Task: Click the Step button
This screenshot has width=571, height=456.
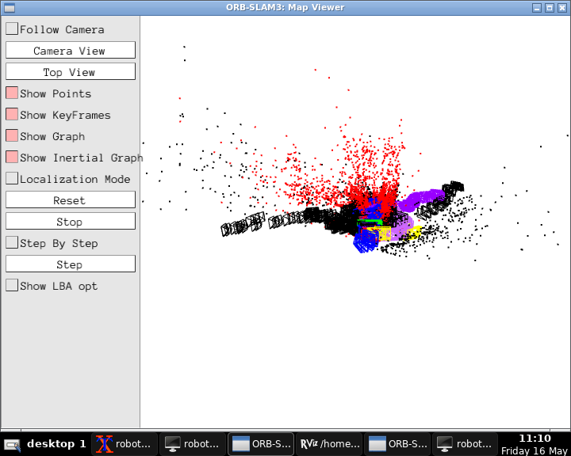Action: coord(71,264)
